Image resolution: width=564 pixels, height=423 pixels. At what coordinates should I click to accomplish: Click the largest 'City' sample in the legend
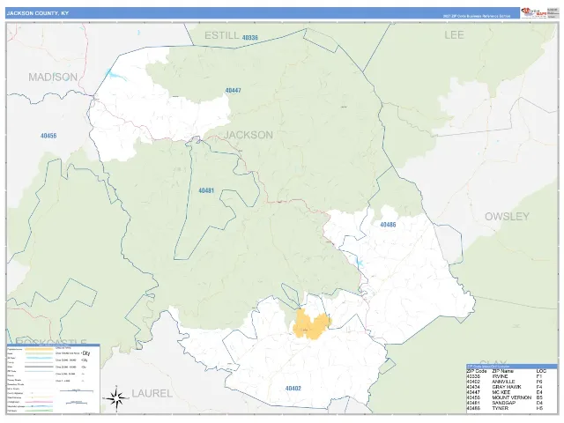tap(86, 353)
